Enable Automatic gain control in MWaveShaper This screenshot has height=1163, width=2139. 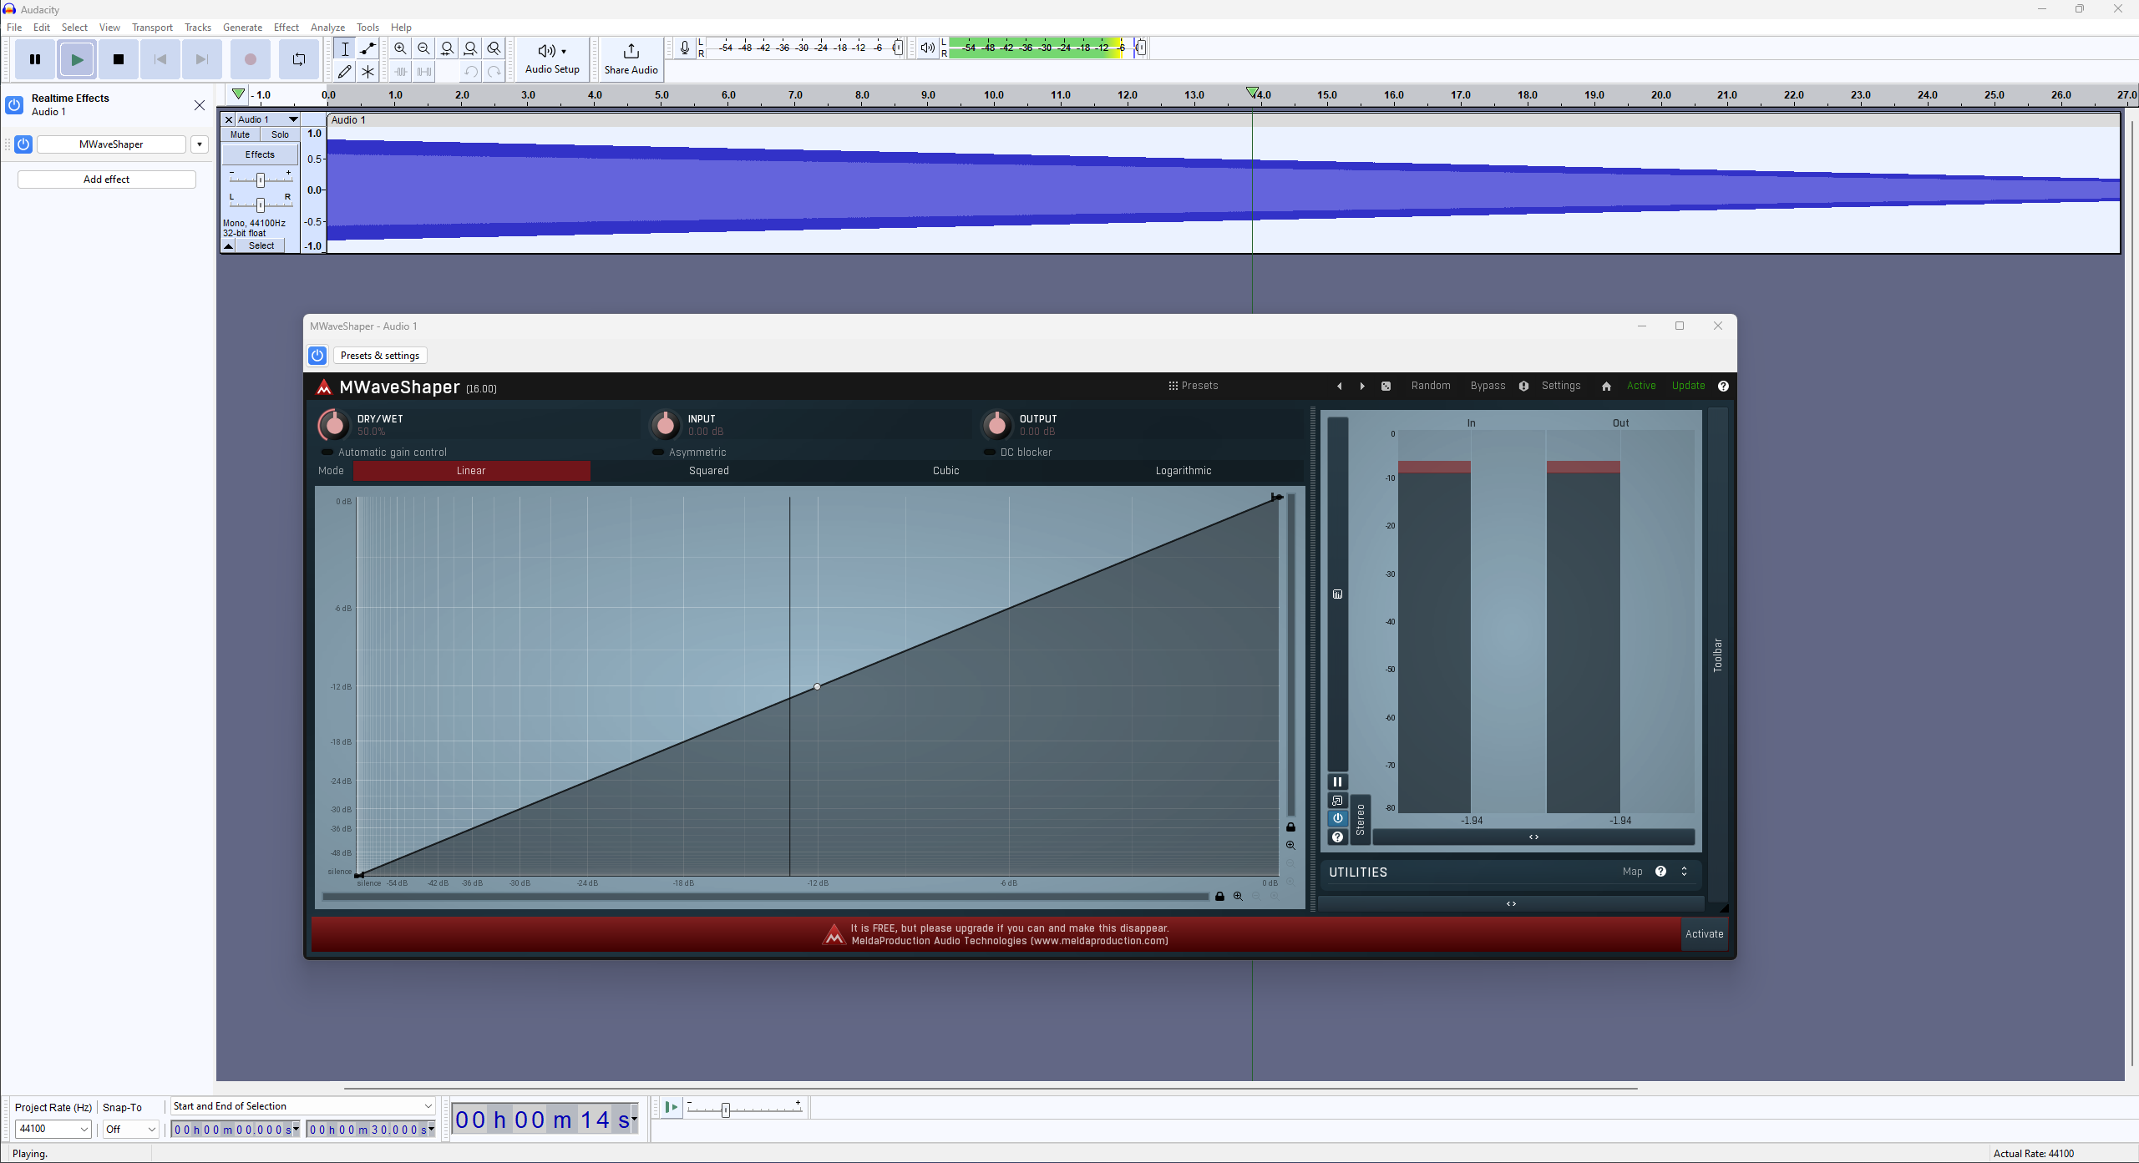[x=327, y=452]
